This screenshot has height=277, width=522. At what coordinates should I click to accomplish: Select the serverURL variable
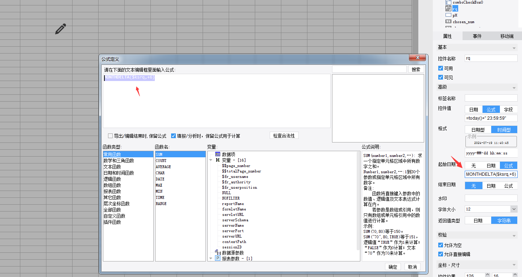coord(232,236)
